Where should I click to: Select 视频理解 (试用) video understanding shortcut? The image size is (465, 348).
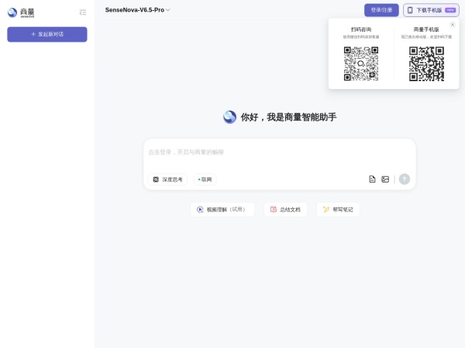222,210
